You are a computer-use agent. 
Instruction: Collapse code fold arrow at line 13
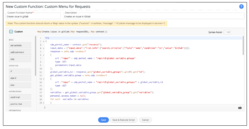click(x=44, y=79)
